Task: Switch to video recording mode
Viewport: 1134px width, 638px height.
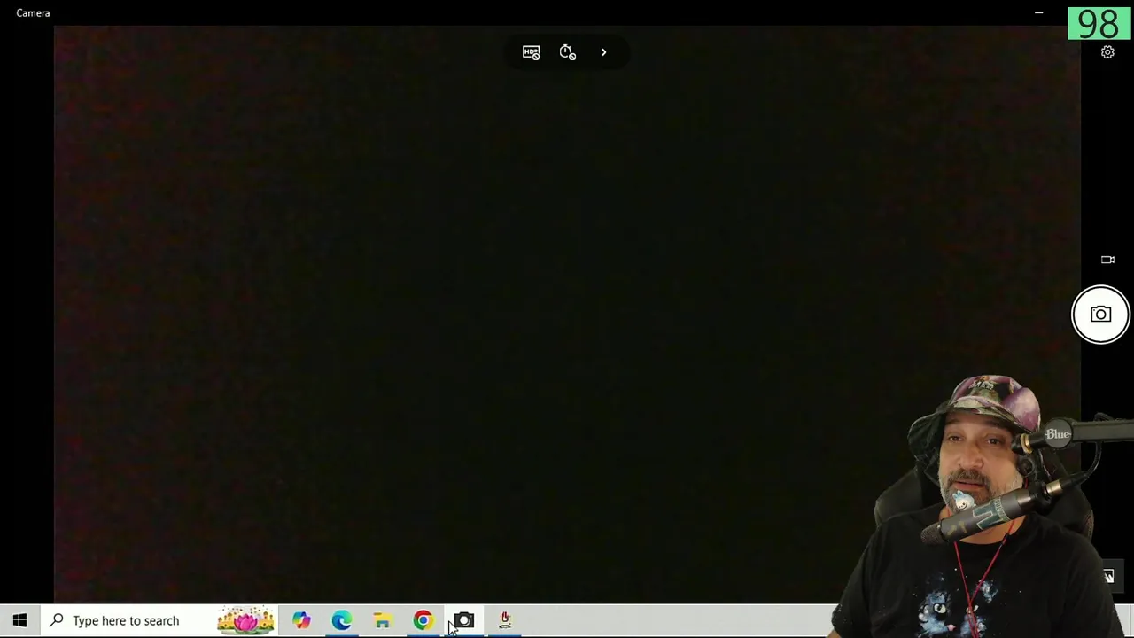Action: click(1107, 260)
